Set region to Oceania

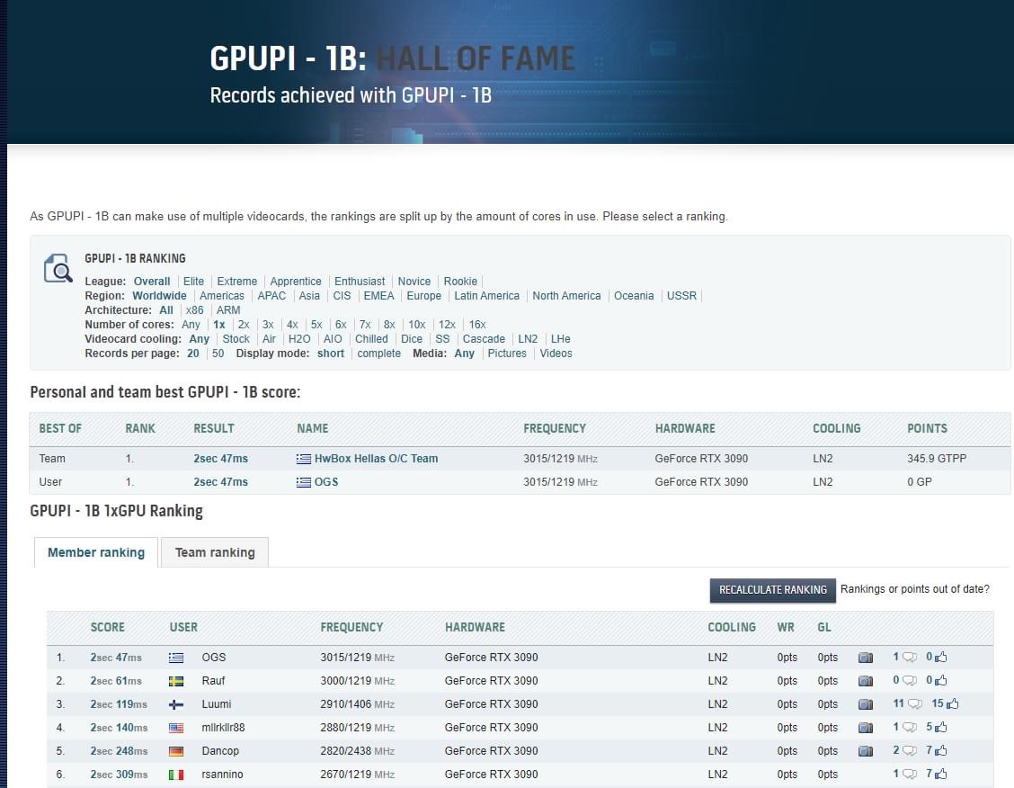634,296
